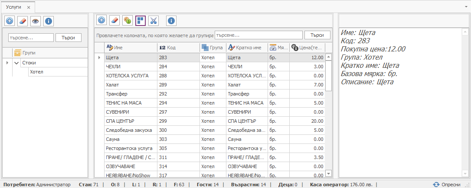Open info icon in groups panel toolbar
The height and width of the screenshot is (188, 471).
click(x=49, y=20)
